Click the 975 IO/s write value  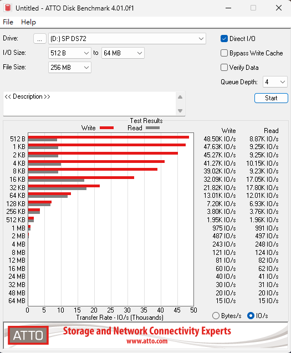tap(224, 228)
